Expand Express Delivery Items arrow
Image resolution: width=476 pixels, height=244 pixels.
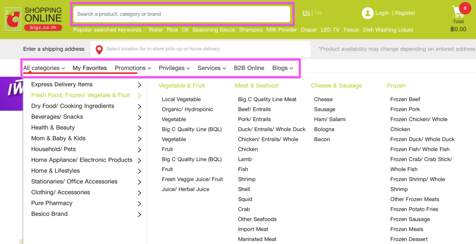tap(139, 85)
